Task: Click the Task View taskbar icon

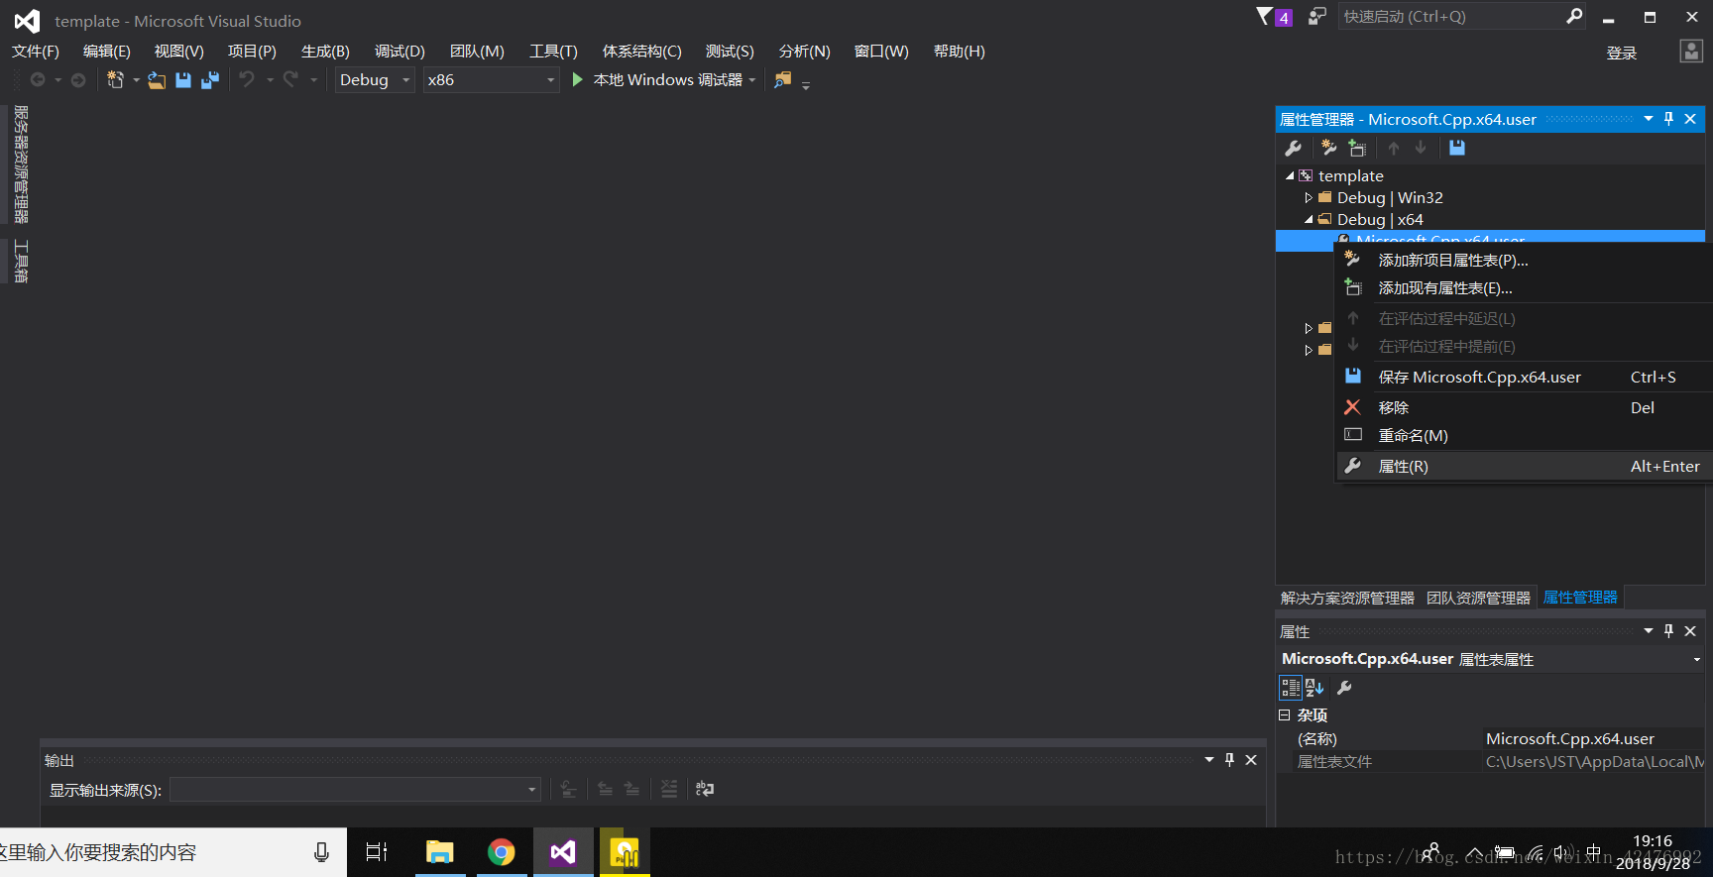Action: click(x=377, y=852)
